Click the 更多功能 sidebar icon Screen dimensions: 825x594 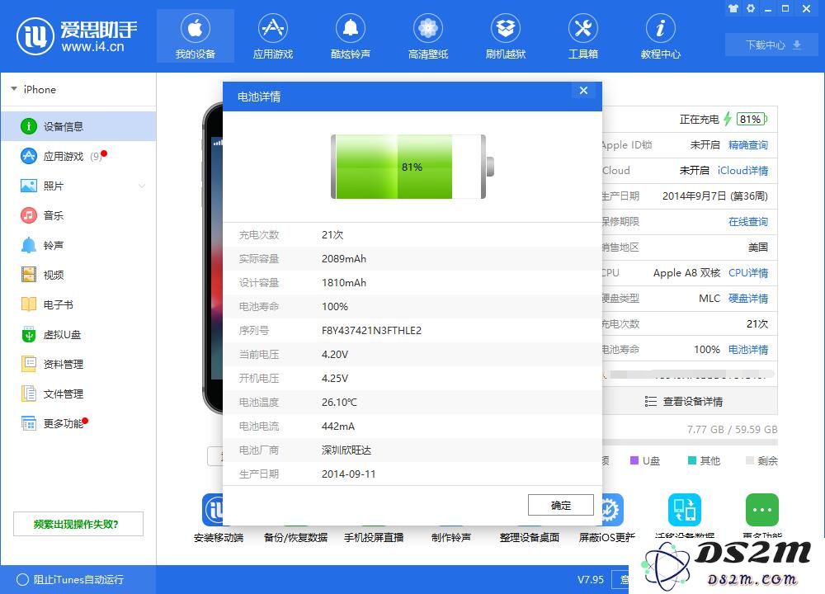point(28,423)
